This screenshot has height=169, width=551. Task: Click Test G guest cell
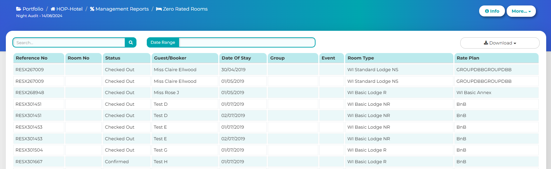click(x=185, y=150)
